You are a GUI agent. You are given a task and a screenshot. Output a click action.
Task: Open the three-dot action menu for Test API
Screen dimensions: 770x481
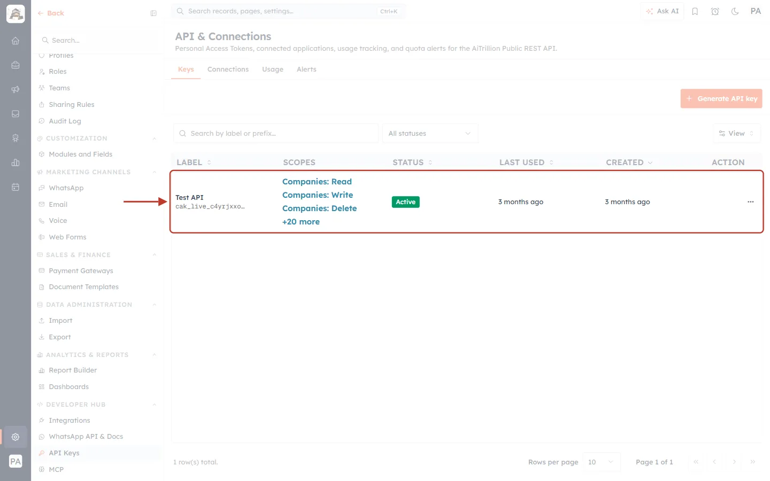(751, 202)
